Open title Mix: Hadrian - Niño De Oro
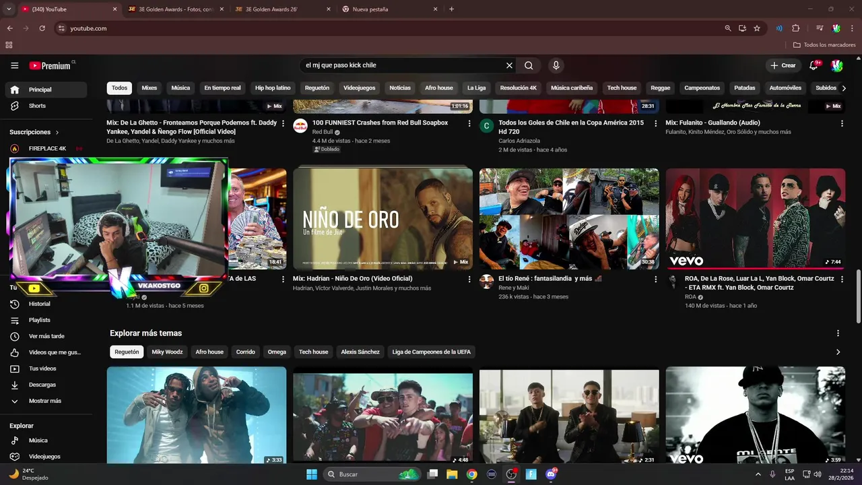The height and width of the screenshot is (485, 862). [352, 278]
